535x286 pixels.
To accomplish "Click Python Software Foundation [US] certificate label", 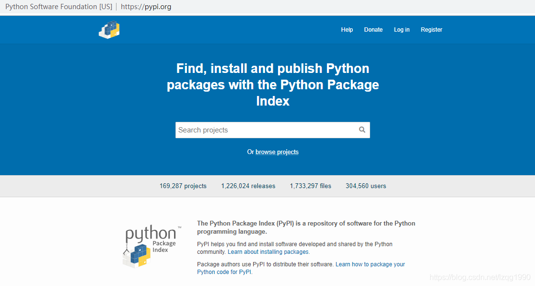I will (58, 7).
